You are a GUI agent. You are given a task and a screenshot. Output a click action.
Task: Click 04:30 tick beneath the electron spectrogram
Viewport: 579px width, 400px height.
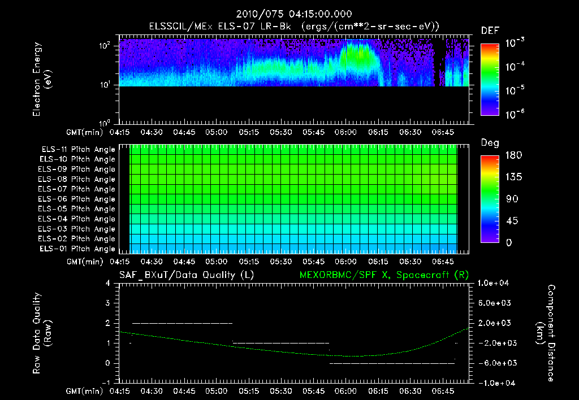[152, 132]
